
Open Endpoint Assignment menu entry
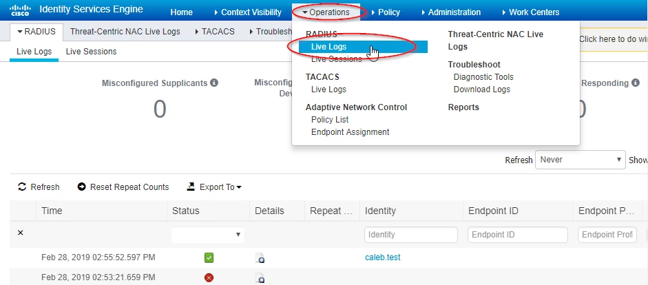click(350, 131)
